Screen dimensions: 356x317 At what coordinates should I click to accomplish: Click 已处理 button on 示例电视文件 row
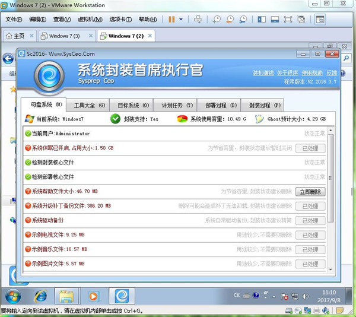310,235
